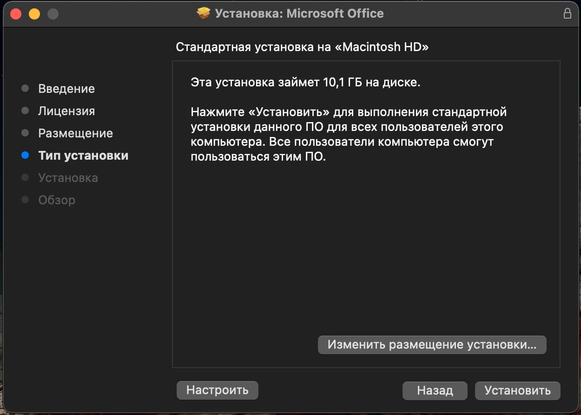Go to the Лицензия step
Image resolution: width=581 pixels, height=415 pixels.
pyautogui.click(x=66, y=111)
